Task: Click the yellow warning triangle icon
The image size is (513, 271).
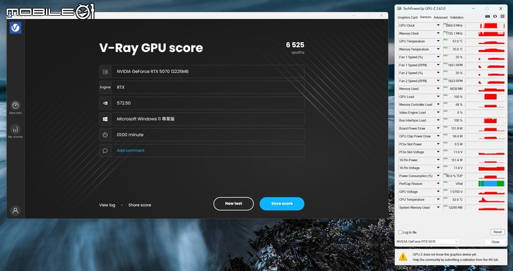Action: pyautogui.click(x=403, y=257)
